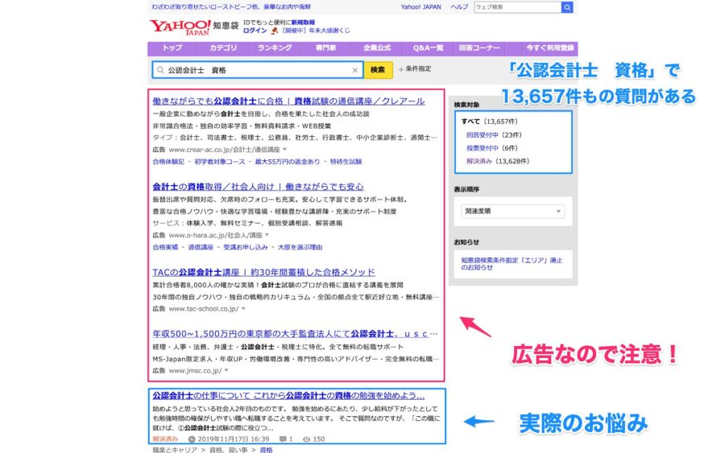
Task: Open the クレアール ad title link
Action: (288, 101)
